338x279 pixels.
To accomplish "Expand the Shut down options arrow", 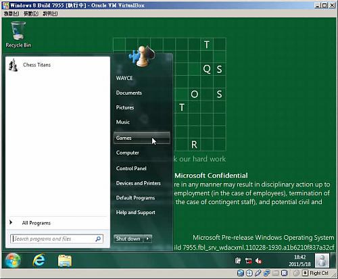I will click(147, 238).
